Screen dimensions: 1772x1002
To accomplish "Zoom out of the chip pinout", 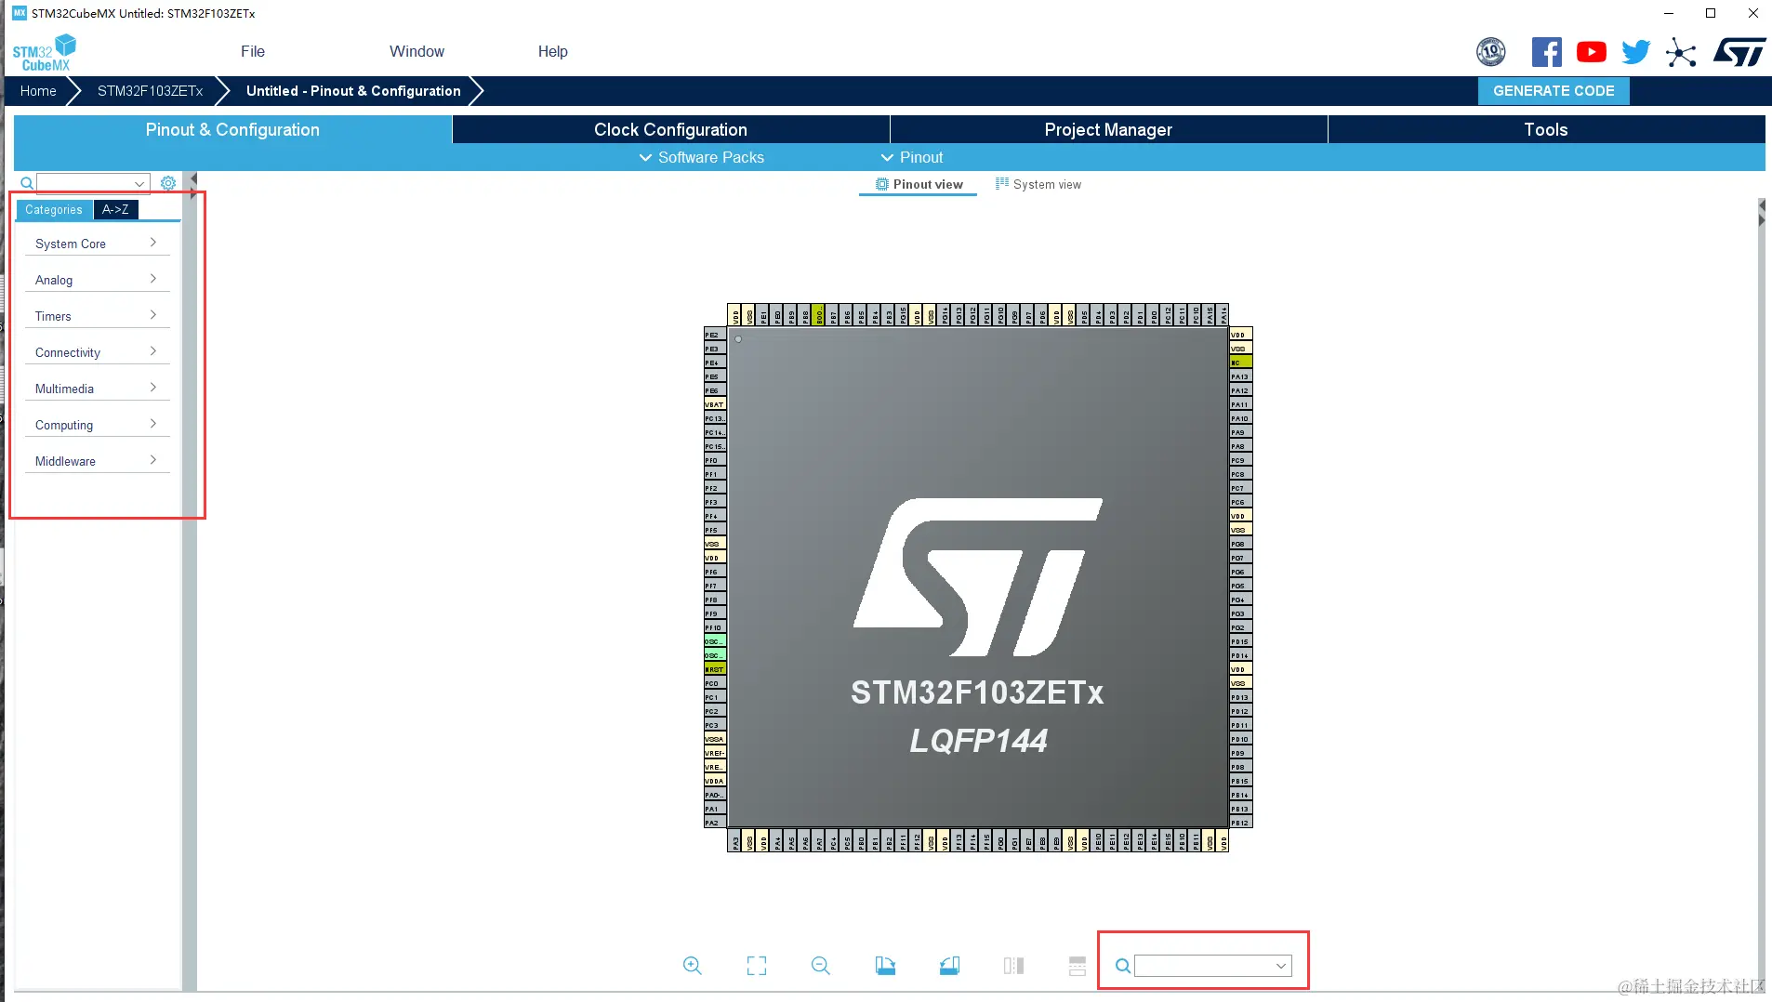I will pyautogui.click(x=821, y=966).
